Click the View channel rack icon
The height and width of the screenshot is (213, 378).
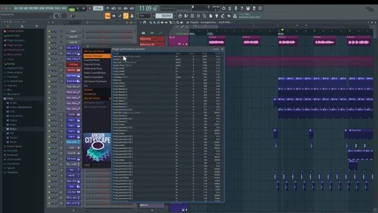(192, 16)
